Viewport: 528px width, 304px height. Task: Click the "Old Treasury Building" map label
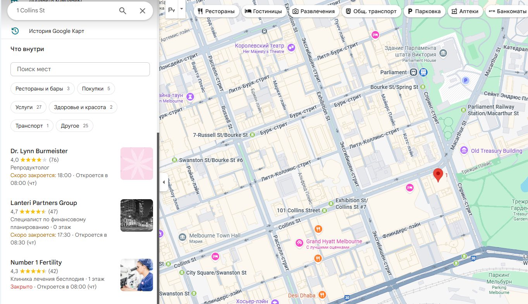tap(497, 151)
